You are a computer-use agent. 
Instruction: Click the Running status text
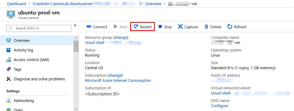tap(92, 55)
